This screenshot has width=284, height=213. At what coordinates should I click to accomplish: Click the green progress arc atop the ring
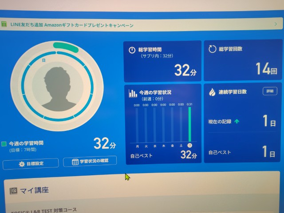(65, 47)
